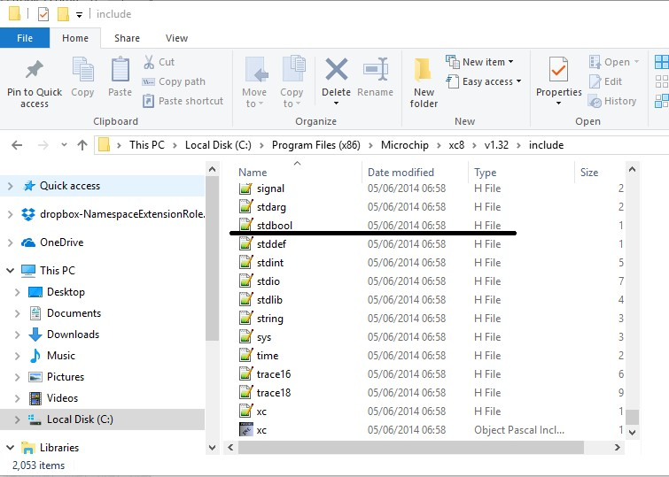Switch to the View tab
Image resolution: width=669 pixels, height=477 pixels.
coord(176,38)
